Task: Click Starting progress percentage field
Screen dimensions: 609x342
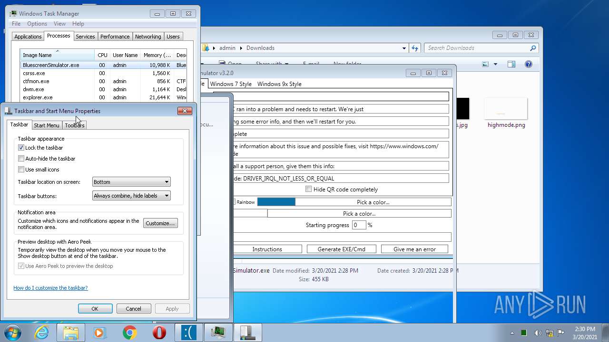Action: tap(359, 225)
